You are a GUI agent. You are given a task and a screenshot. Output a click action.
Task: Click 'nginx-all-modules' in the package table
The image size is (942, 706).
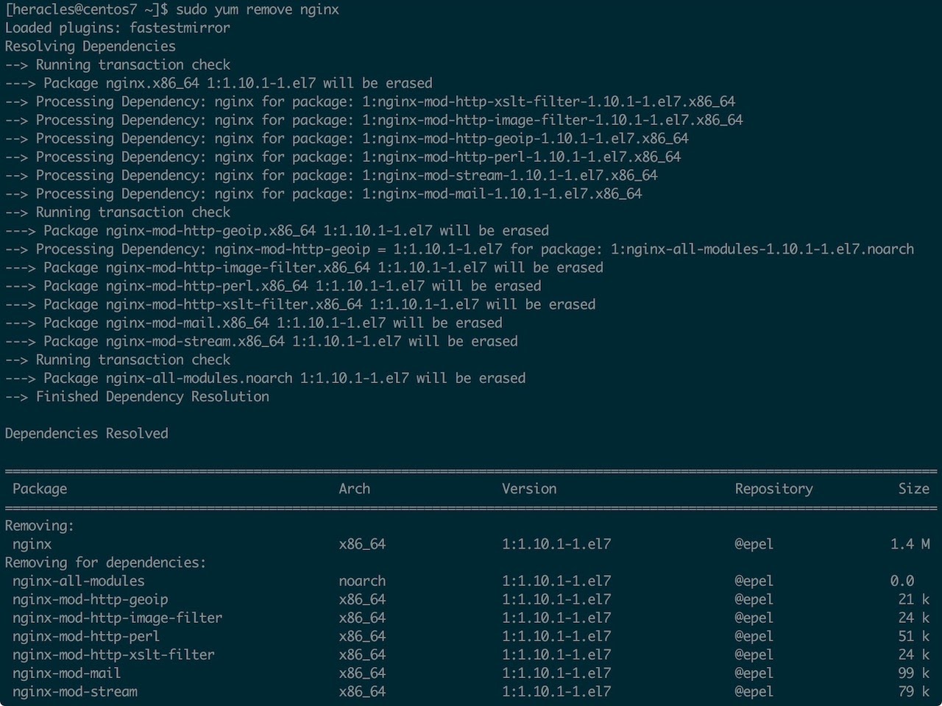79,581
